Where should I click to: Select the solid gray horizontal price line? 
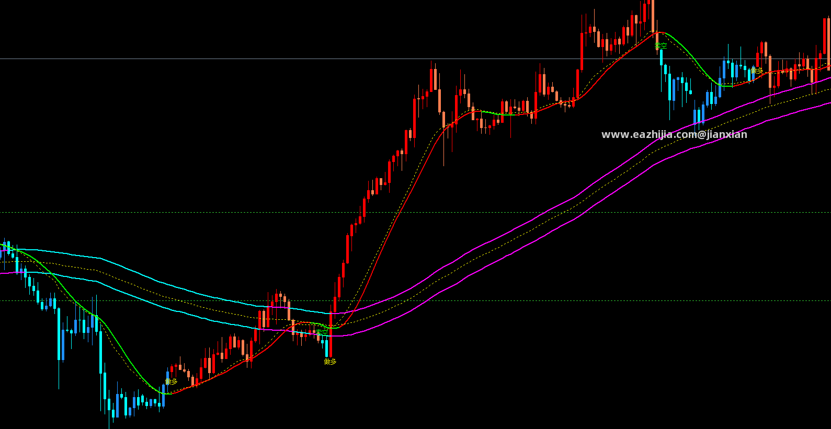[415, 59]
